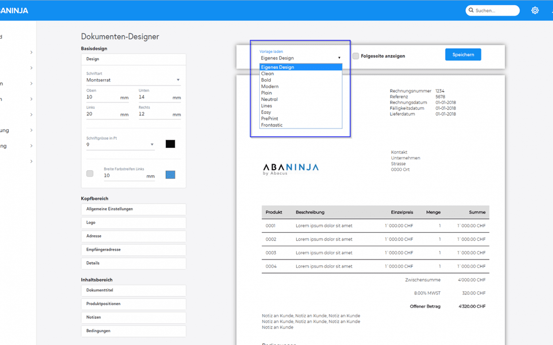This screenshot has width=553, height=345.
Task: Expand the Logo settings panel
Action: point(133,222)
